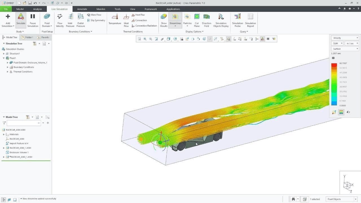The image size is (361, 203).
Task: Toggle the Direction Field display
Action: pyautogui.click(x=206, y=20)
